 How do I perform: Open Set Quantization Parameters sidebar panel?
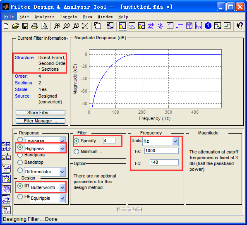pyautogui.click(x=6, y=168)
